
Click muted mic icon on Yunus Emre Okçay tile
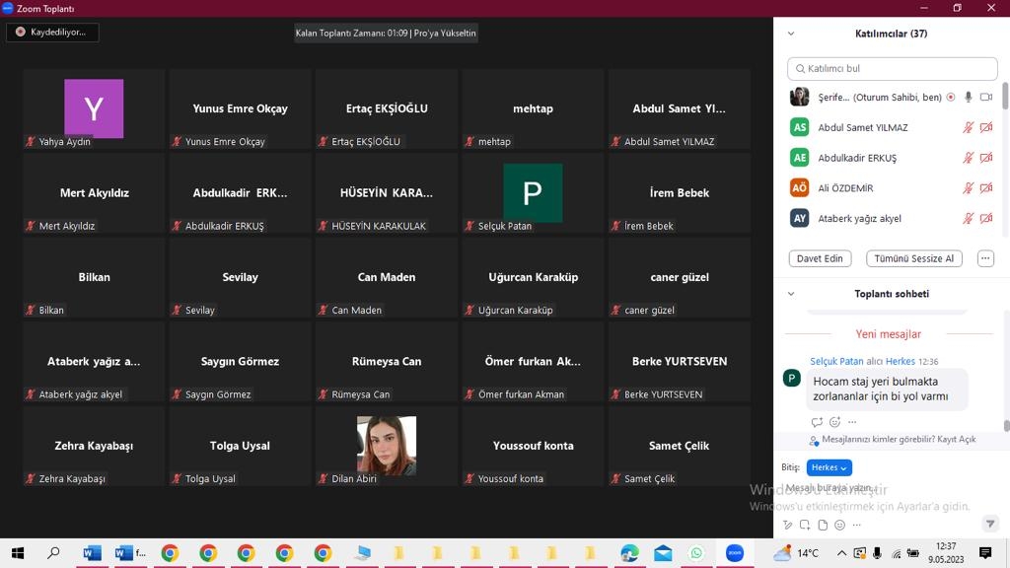pyautogui.click(x=177, y=142)
